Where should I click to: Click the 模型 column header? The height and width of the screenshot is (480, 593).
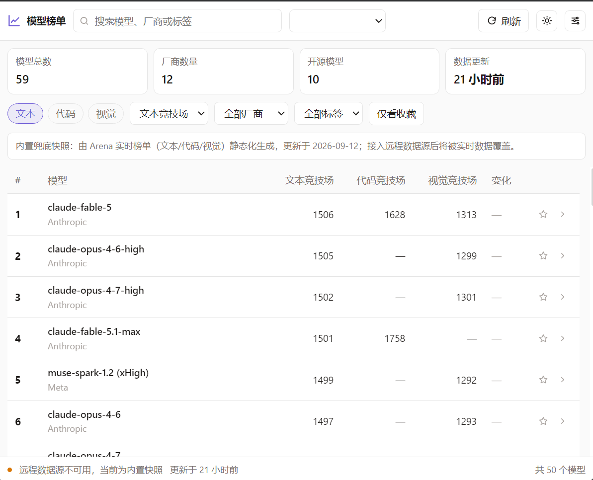(58, 181)
